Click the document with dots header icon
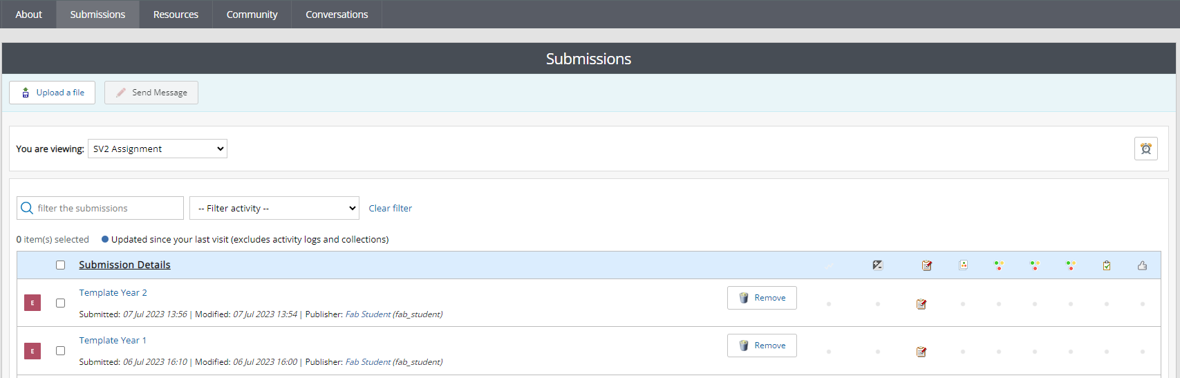 (963, 265)
